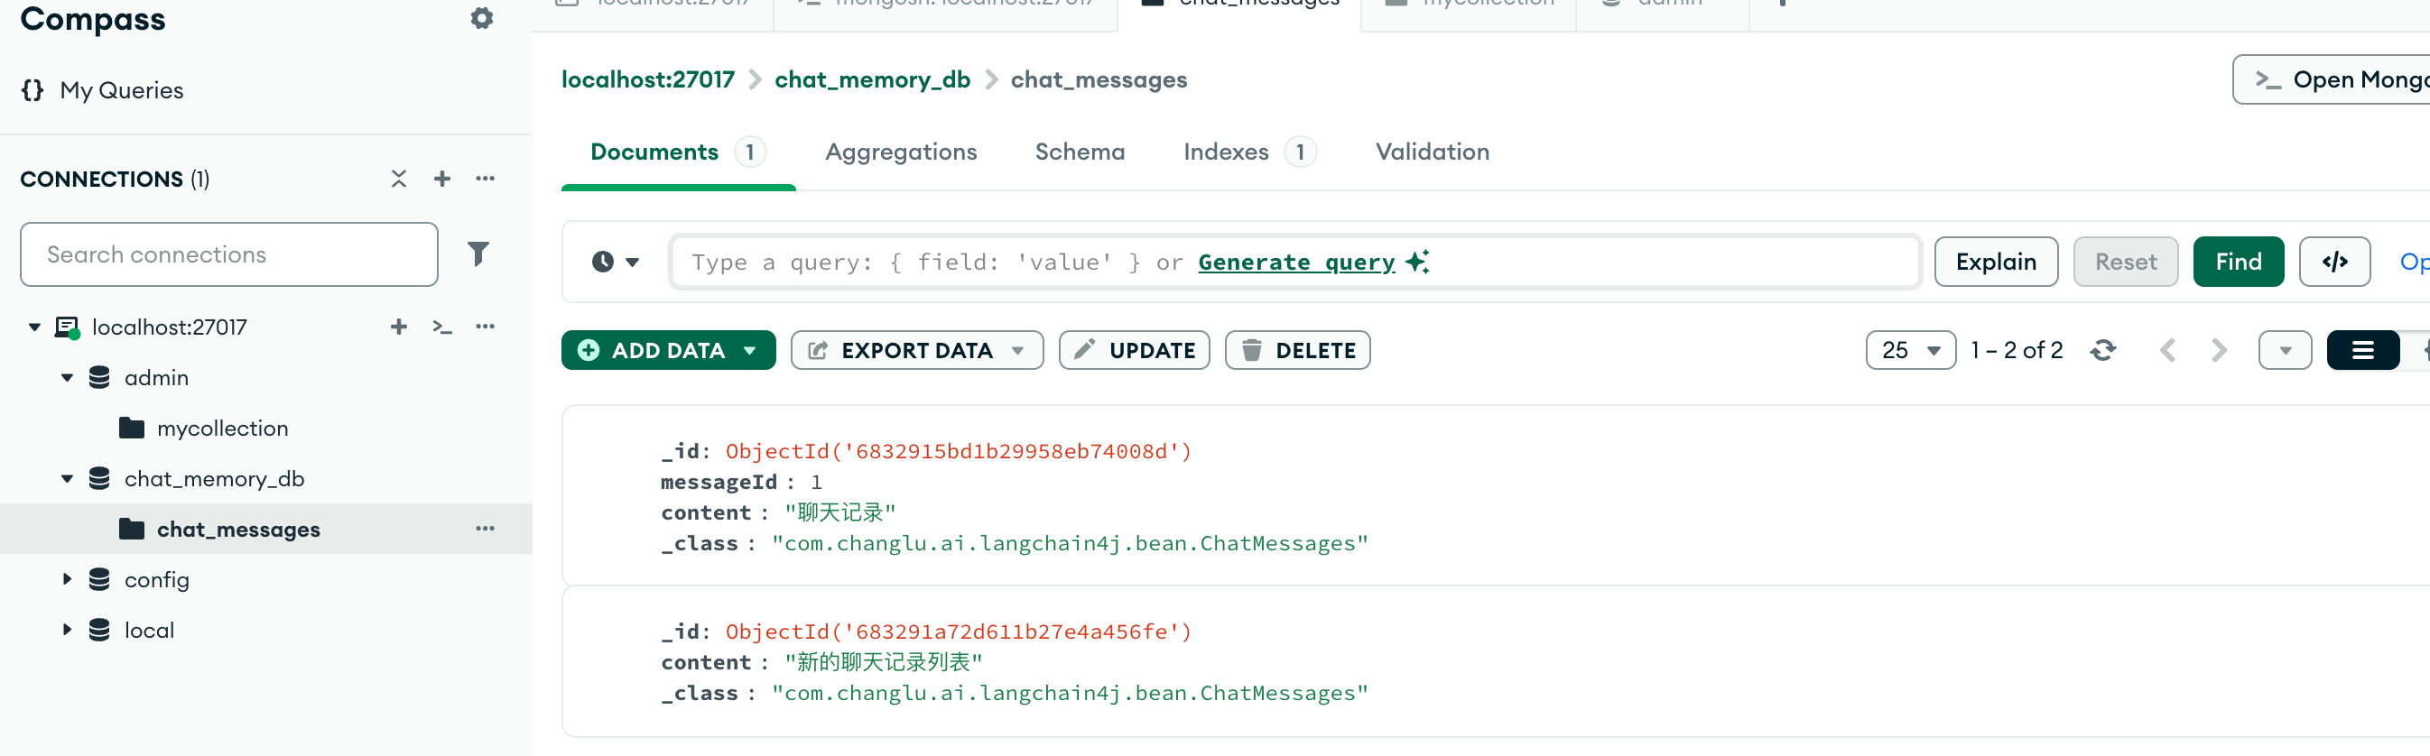Open My Queries in the sidebar
2430x756 pixels.
pyautogui.click(x=102, y=90)
